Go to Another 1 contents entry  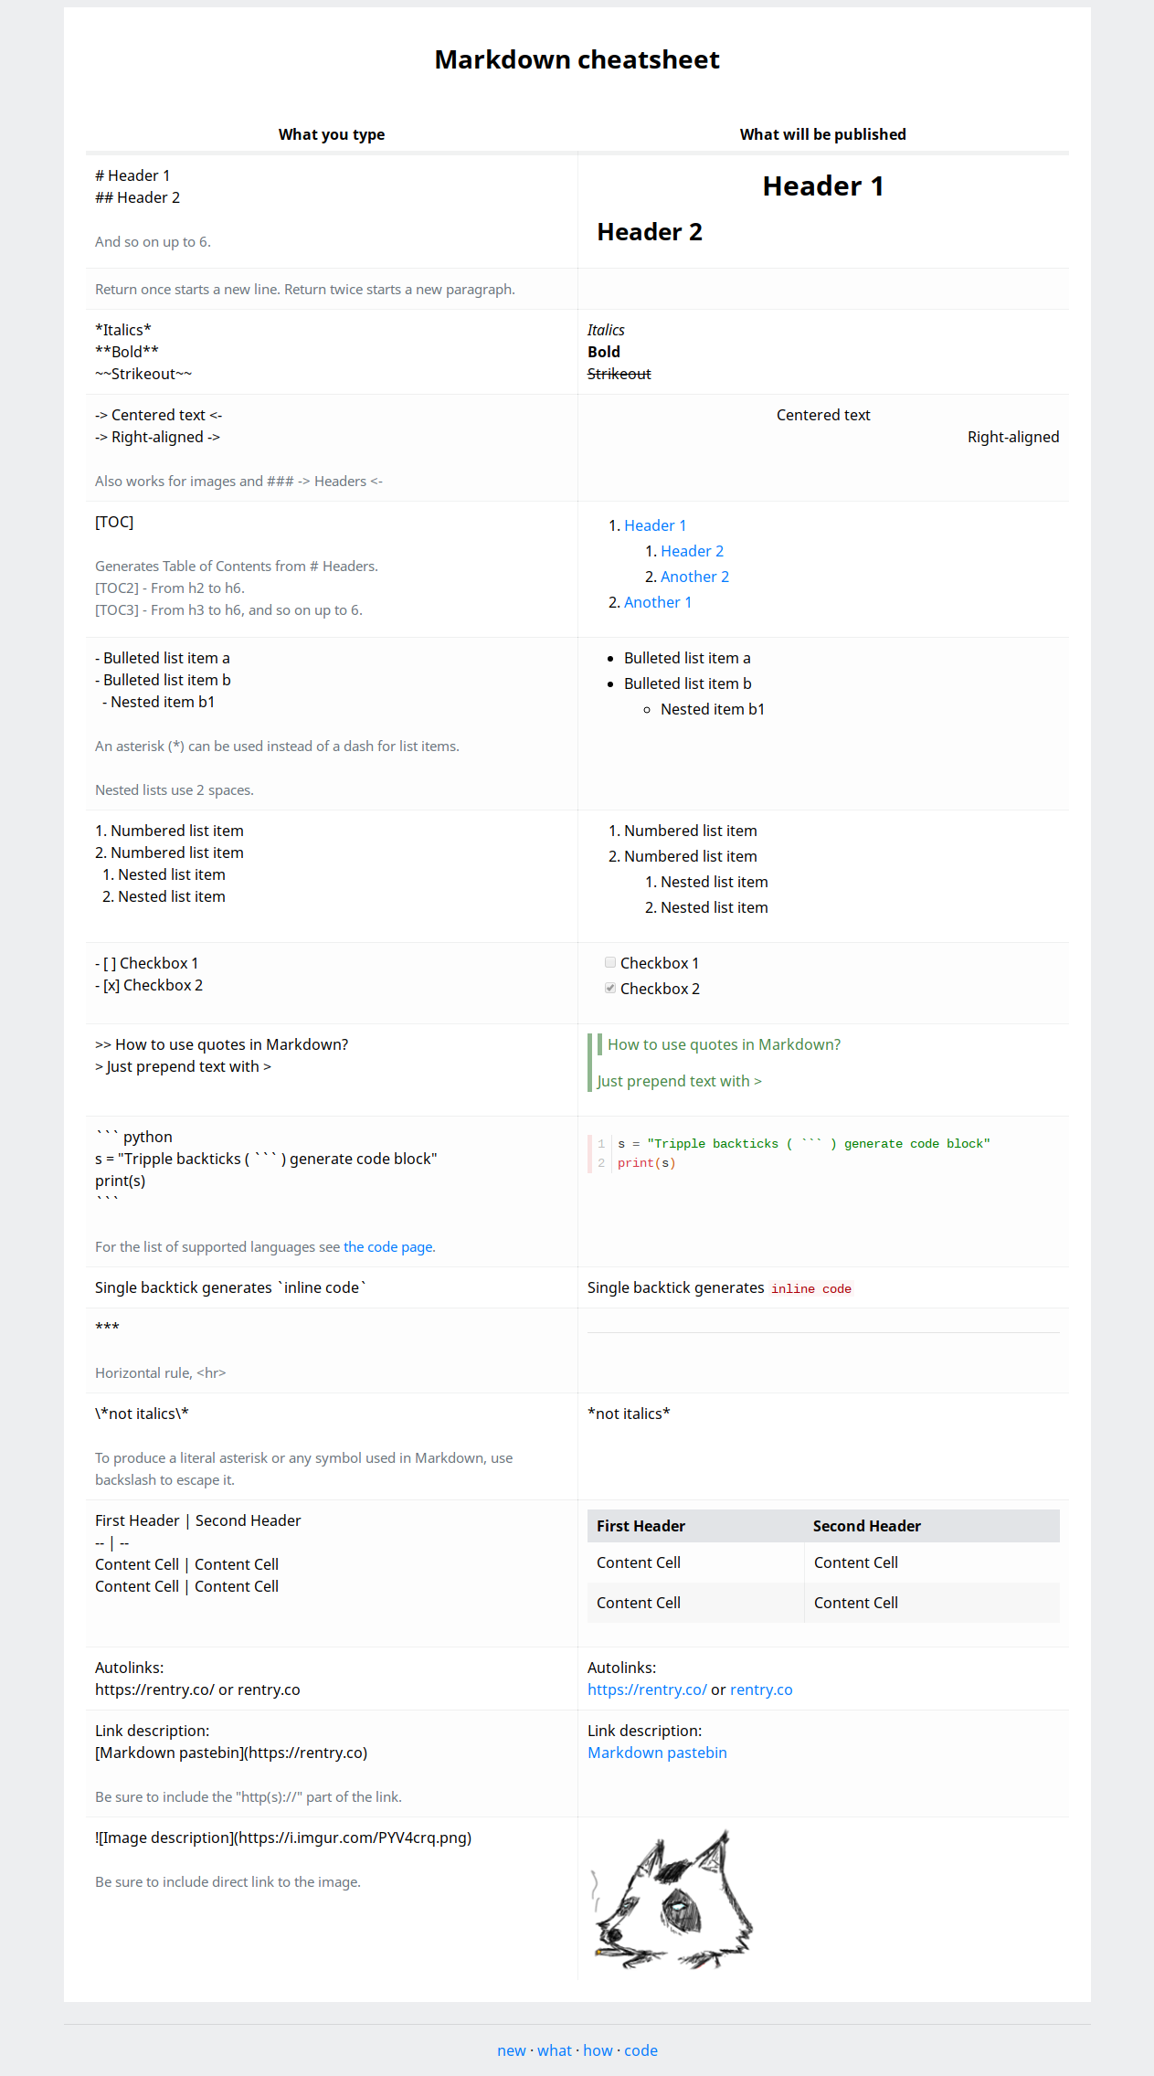(x=658, y=602)
